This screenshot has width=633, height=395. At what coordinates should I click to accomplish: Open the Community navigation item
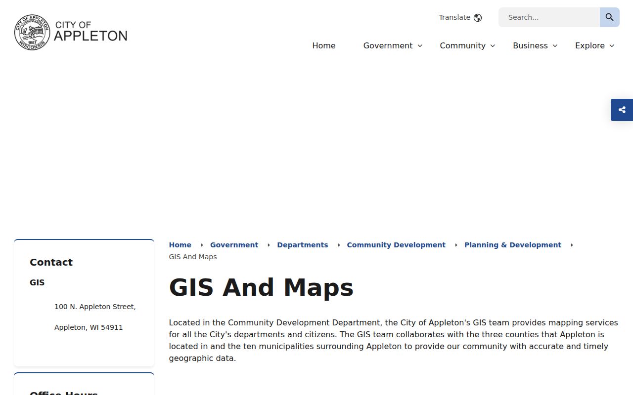pyautogui.click(x=462, y=45)
